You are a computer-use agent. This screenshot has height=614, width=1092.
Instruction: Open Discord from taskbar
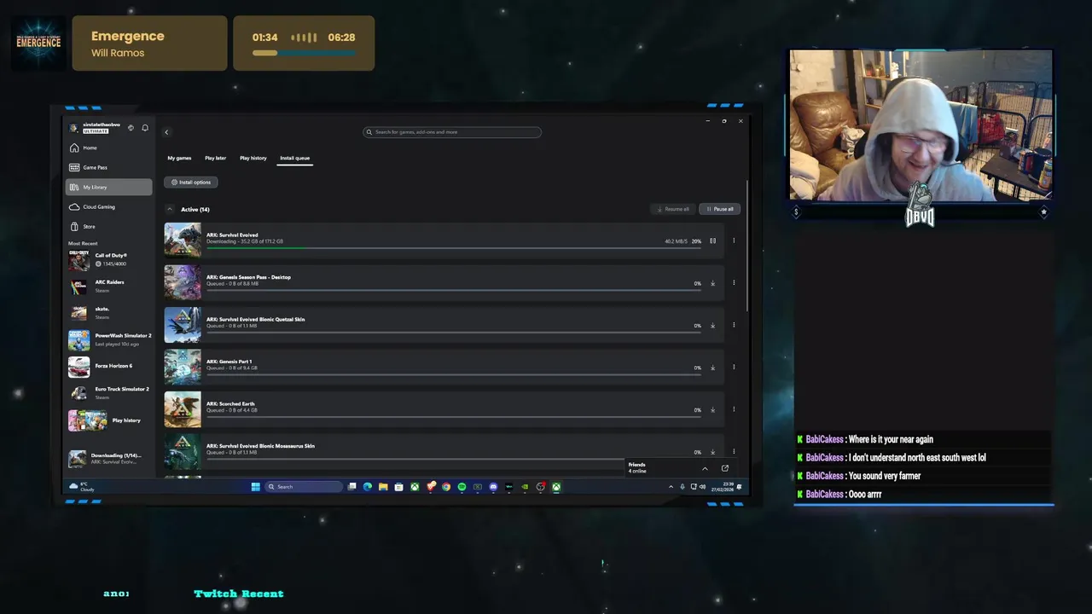pos(493,487)
